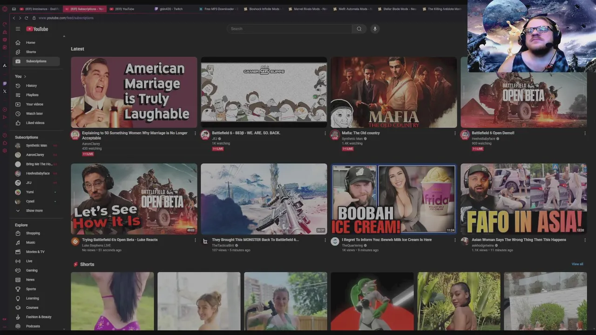
Task: Open options menu for Battlefield 6 - 883β video
Action: pyautogui.click(x=325, y=134)
